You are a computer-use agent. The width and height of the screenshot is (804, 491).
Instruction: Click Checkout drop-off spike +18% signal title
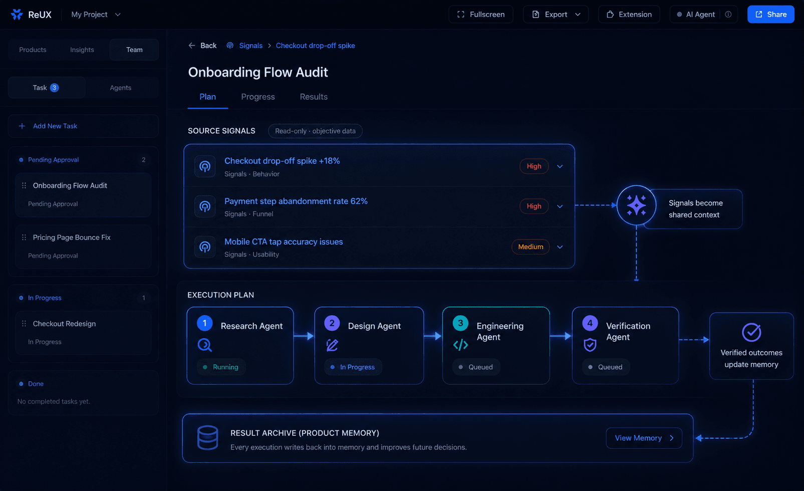(282, 161)
